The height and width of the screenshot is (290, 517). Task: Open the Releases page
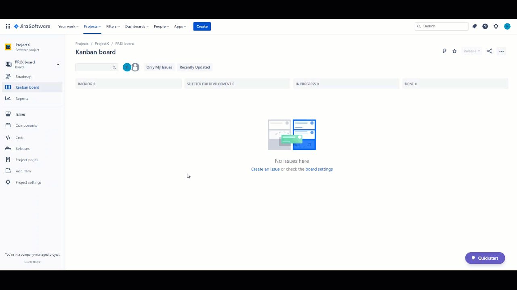click(22, 148)
